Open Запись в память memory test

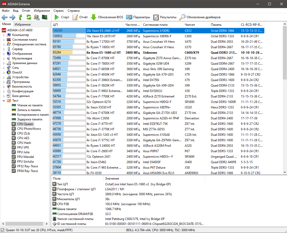tap(29, 110)
